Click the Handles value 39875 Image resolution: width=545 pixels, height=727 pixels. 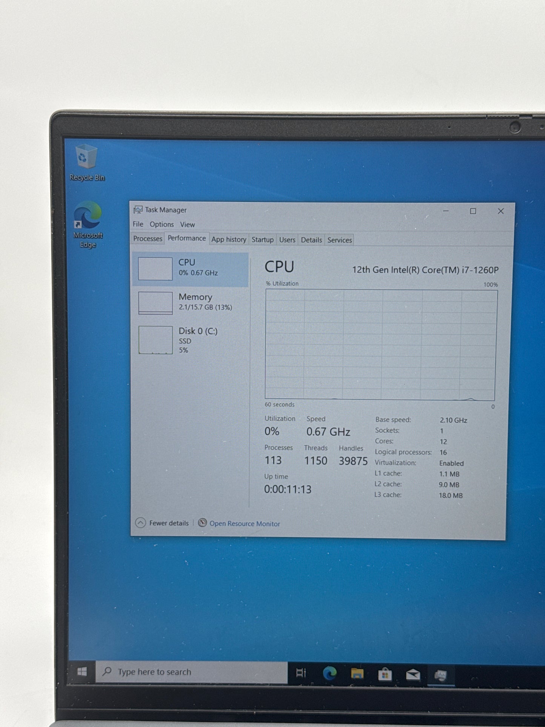353,461
